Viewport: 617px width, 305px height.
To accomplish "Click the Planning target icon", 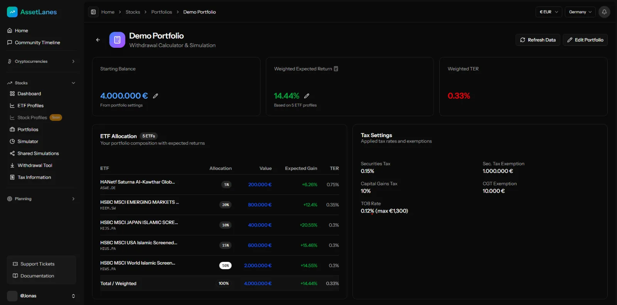I will [10, 199].
